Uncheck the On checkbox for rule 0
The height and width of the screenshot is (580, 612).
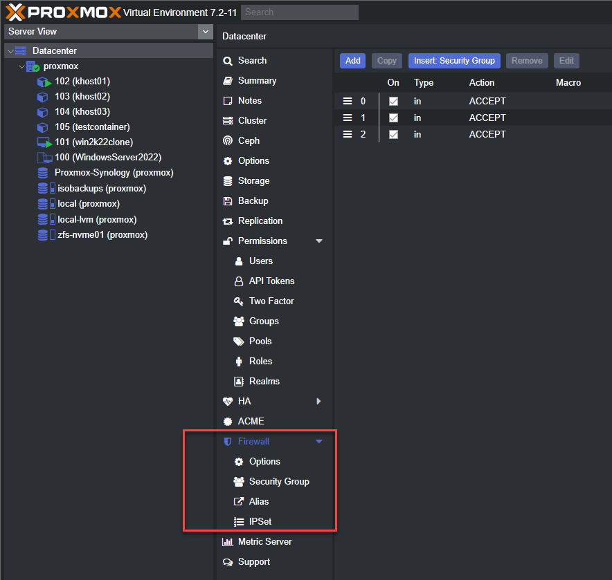click(393, 102)
